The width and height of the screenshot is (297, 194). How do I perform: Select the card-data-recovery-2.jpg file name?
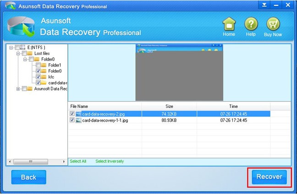(x=104, y=114)
